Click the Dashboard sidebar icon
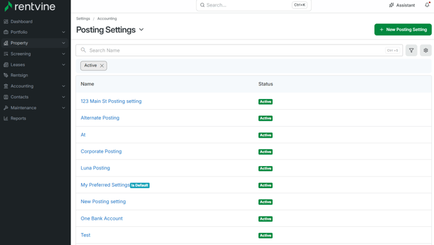The height and width of the screenshot is (245, 434). pos(6,21)
